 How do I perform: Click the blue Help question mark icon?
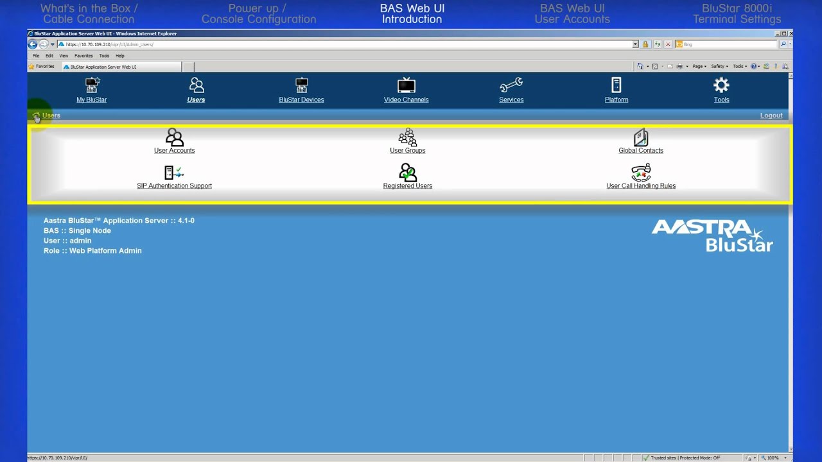click(x=755, y=66)
